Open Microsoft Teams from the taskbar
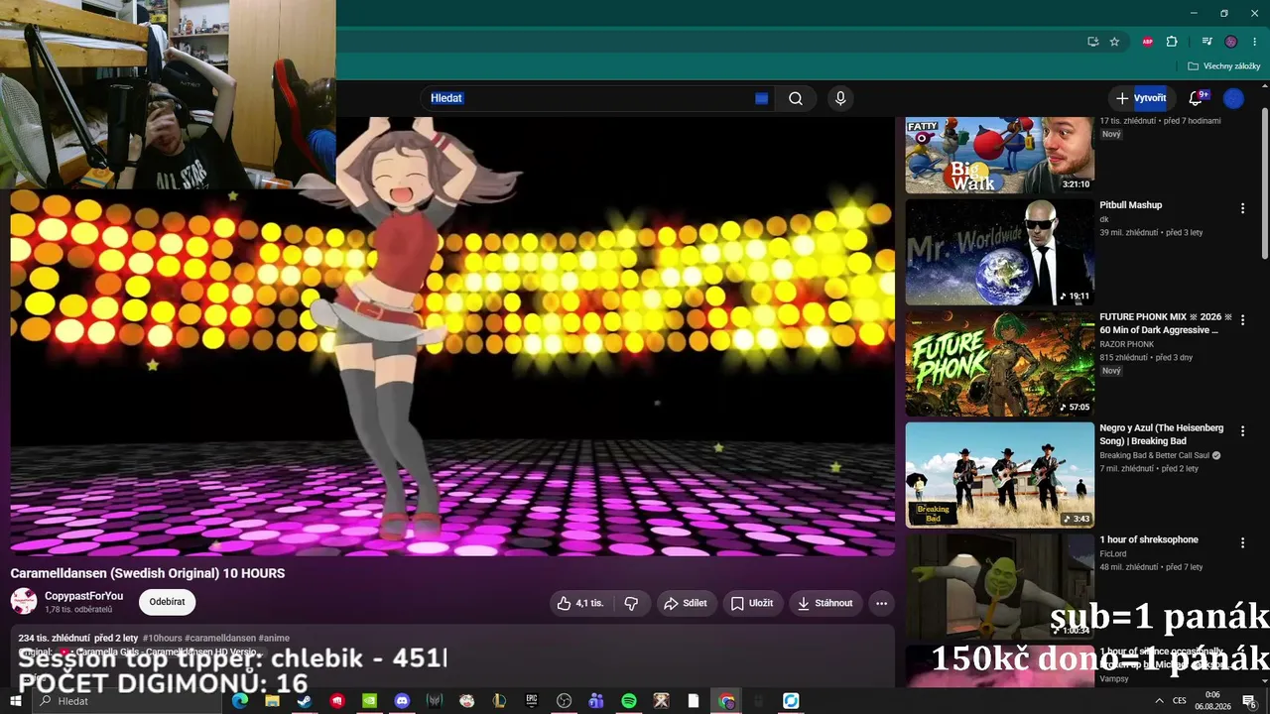 tap(596, 701)
